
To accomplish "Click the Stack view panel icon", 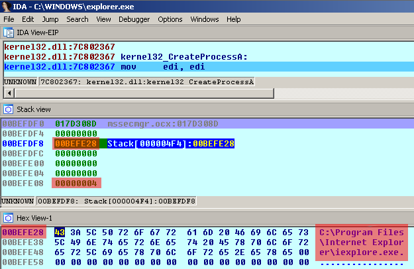I will tap(9, 109).
